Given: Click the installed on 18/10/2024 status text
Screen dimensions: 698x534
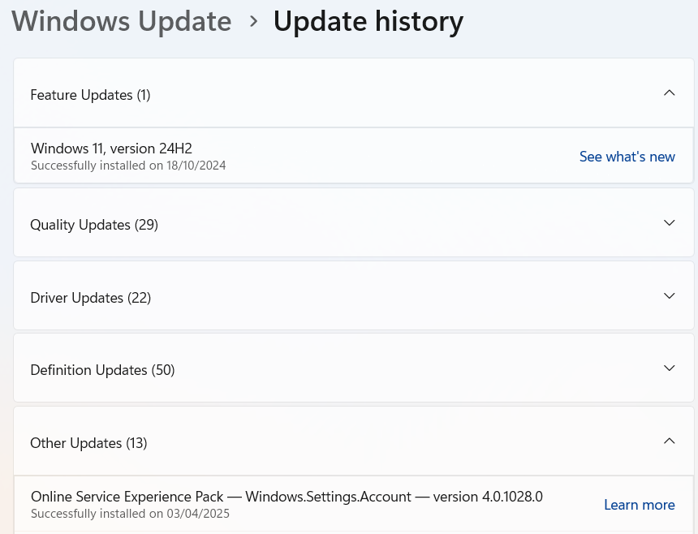Looking at the screenshot, I should [128, 166].
